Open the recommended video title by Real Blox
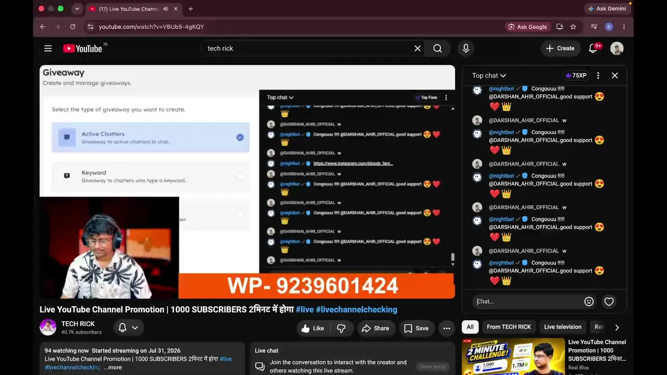 coord(597,351)
